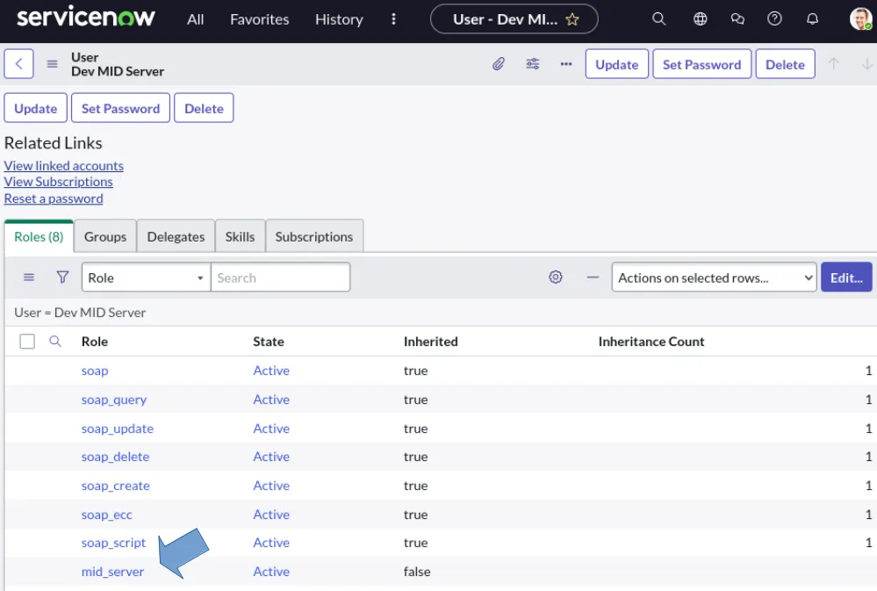
Task: Open the top navigation more options dots
Action: click(x=394, y=19)
